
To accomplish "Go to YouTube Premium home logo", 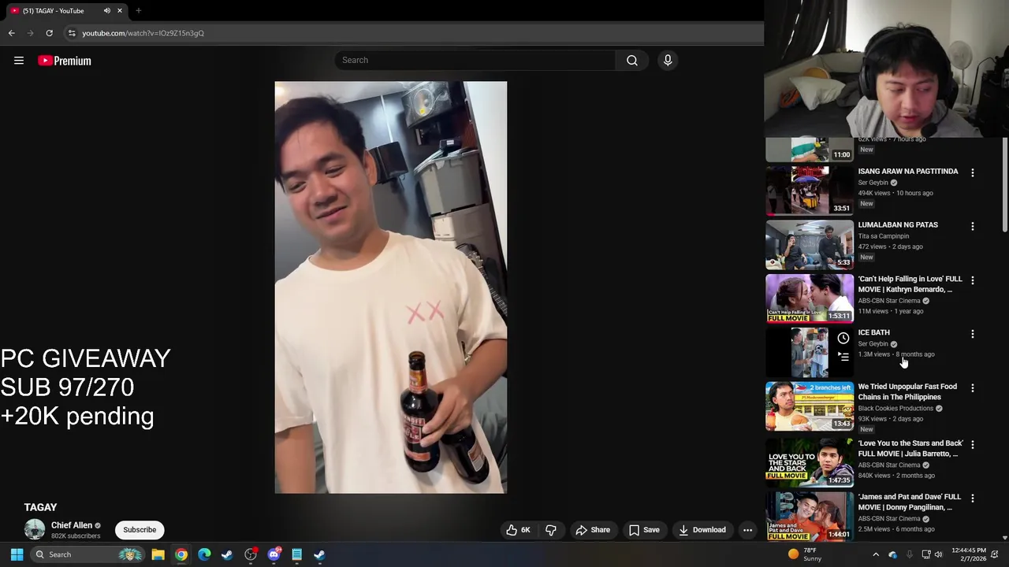I will (65, 61).
